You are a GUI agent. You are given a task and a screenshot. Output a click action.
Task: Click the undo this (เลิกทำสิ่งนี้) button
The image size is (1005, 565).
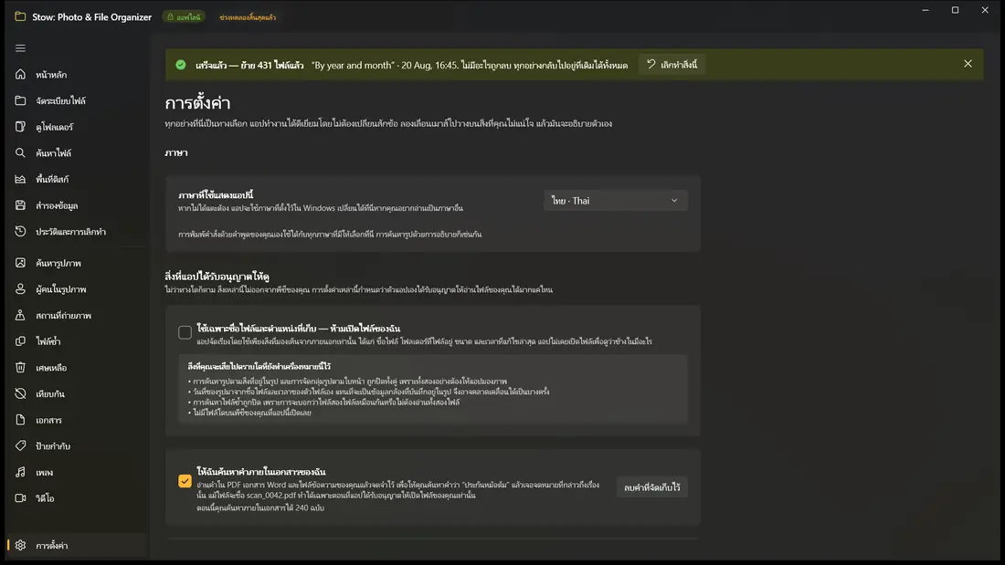(672, 65)
